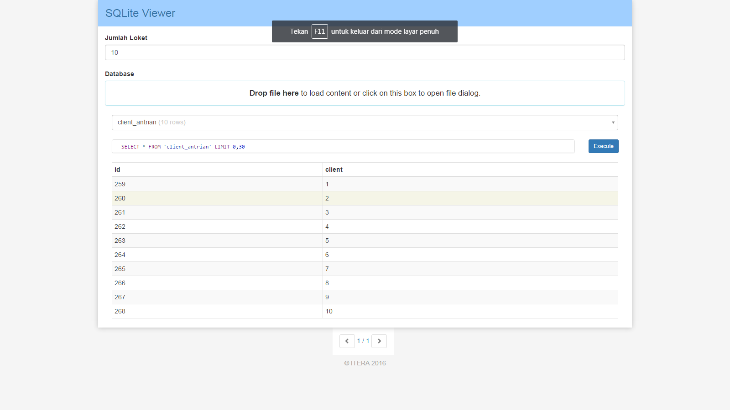Select the cell with id 265
The image size is (730, 410).
[x=217, y=269]
